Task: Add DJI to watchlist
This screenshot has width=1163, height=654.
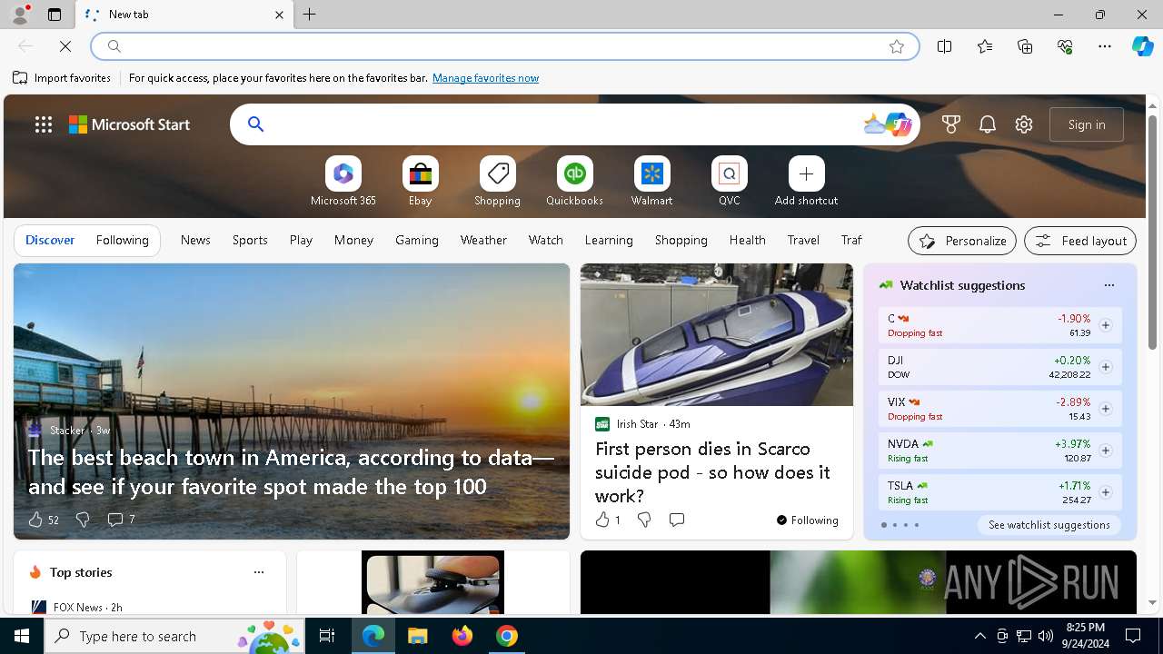Action: click(x=1105, y=367)
